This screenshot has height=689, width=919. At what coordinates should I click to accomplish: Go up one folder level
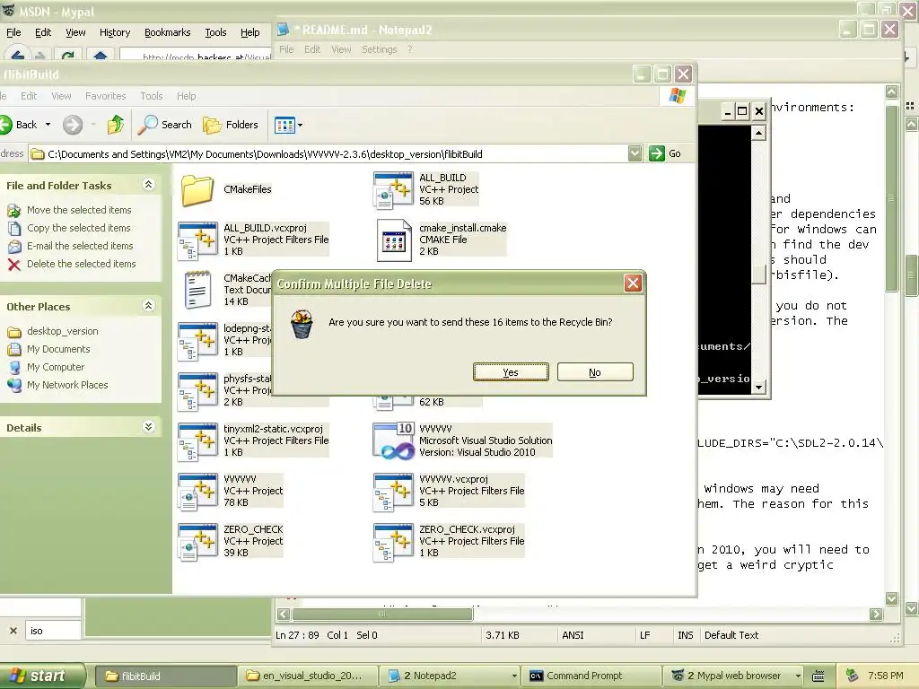pos(116,124)
